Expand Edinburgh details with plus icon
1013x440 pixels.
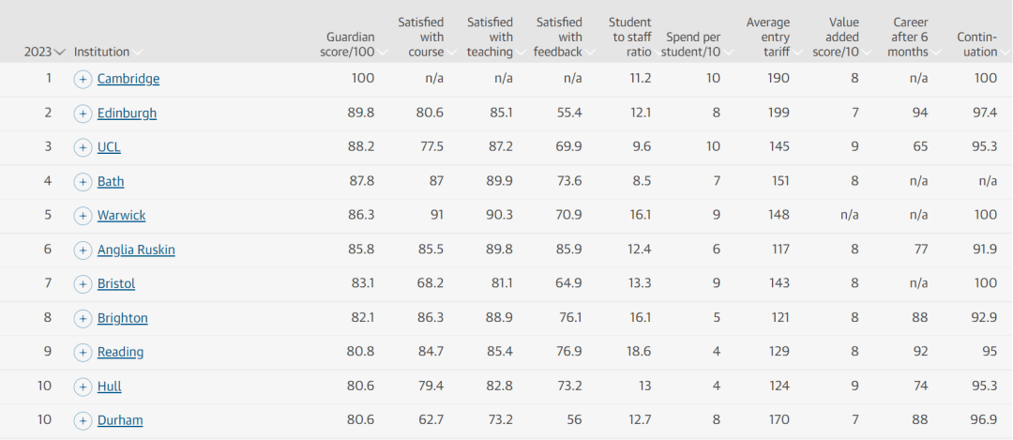pyautogui.click(x=83, y=114)
